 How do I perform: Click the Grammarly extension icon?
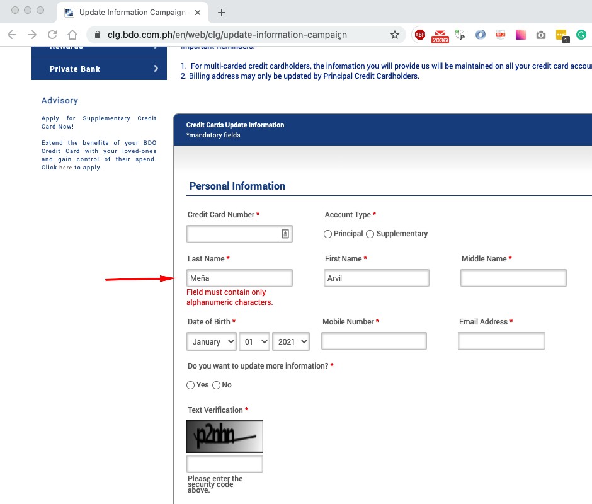581,35
